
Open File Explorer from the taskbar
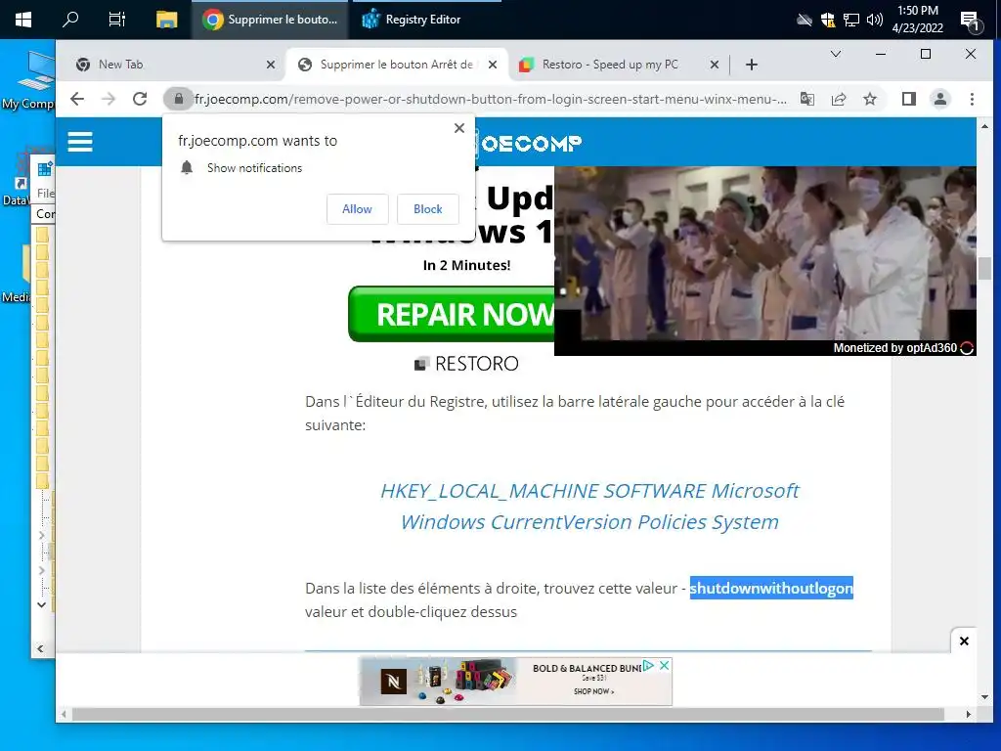pyautogui.click(x=166, y=20)
